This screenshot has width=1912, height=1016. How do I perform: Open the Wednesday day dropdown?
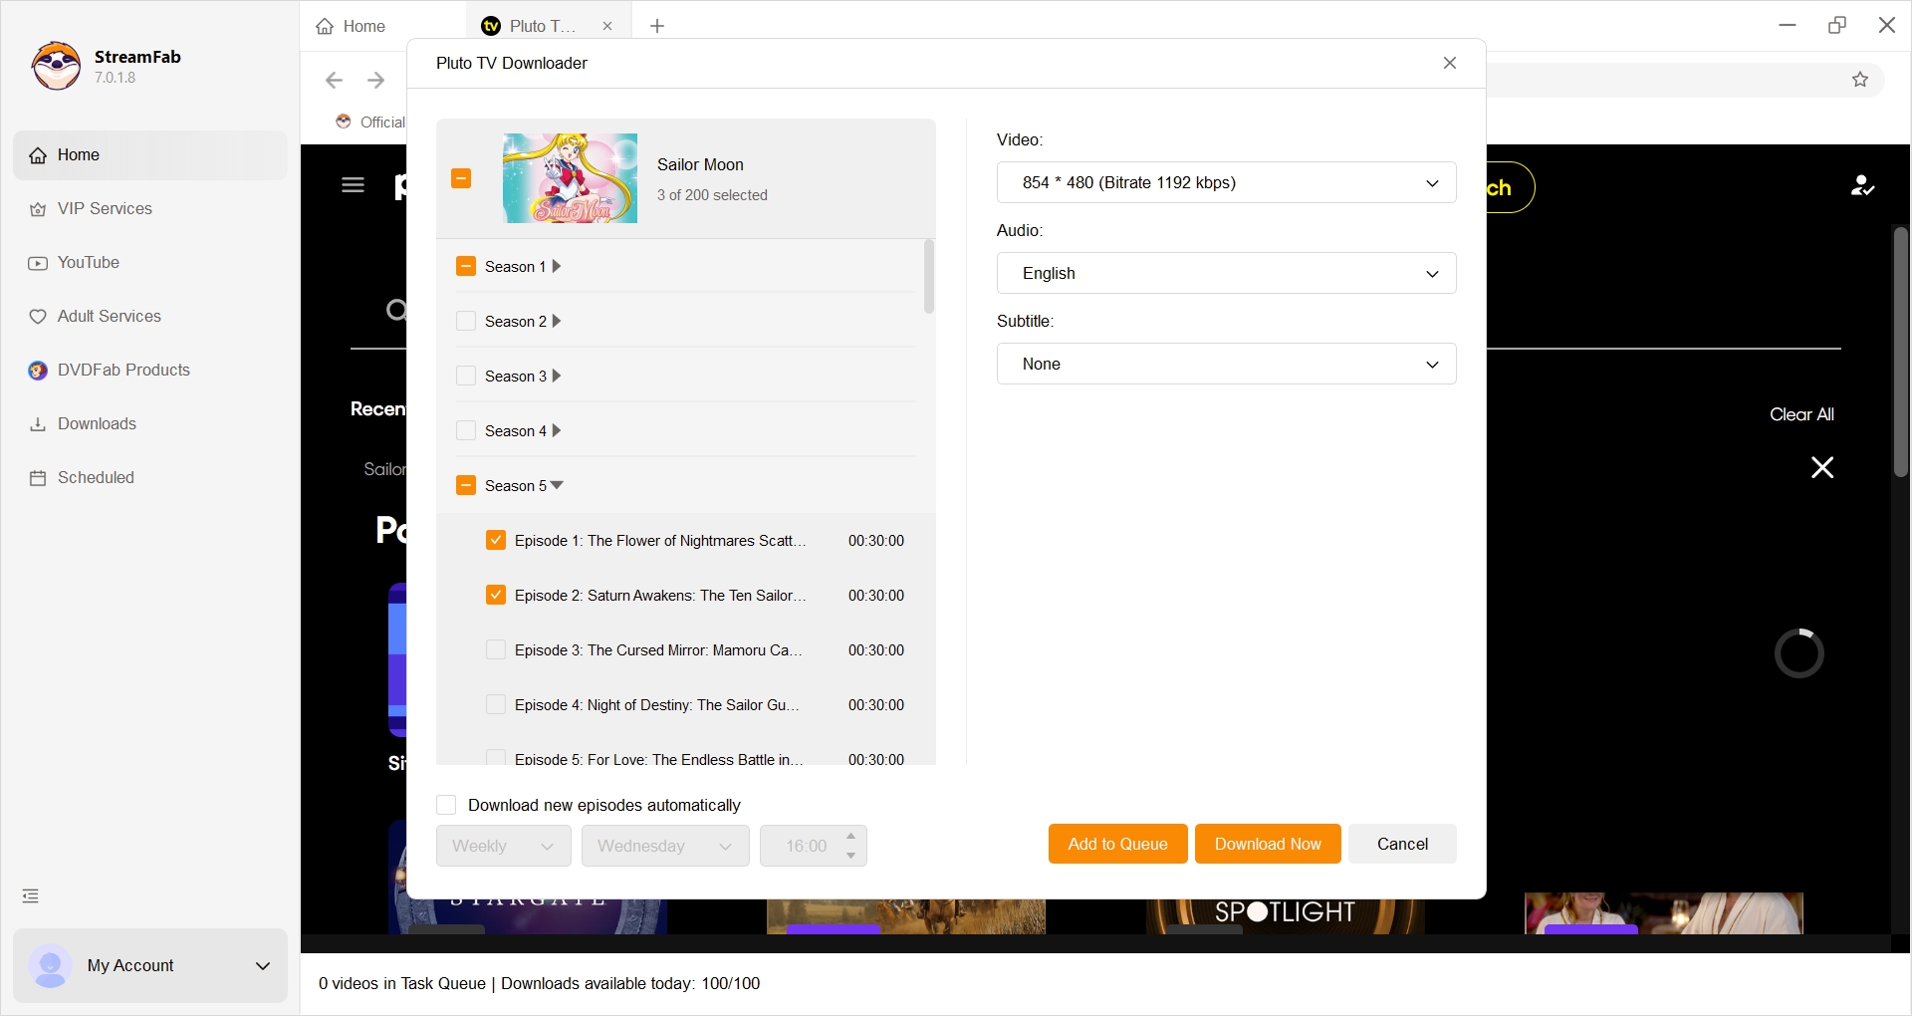(x=665, y=846)
